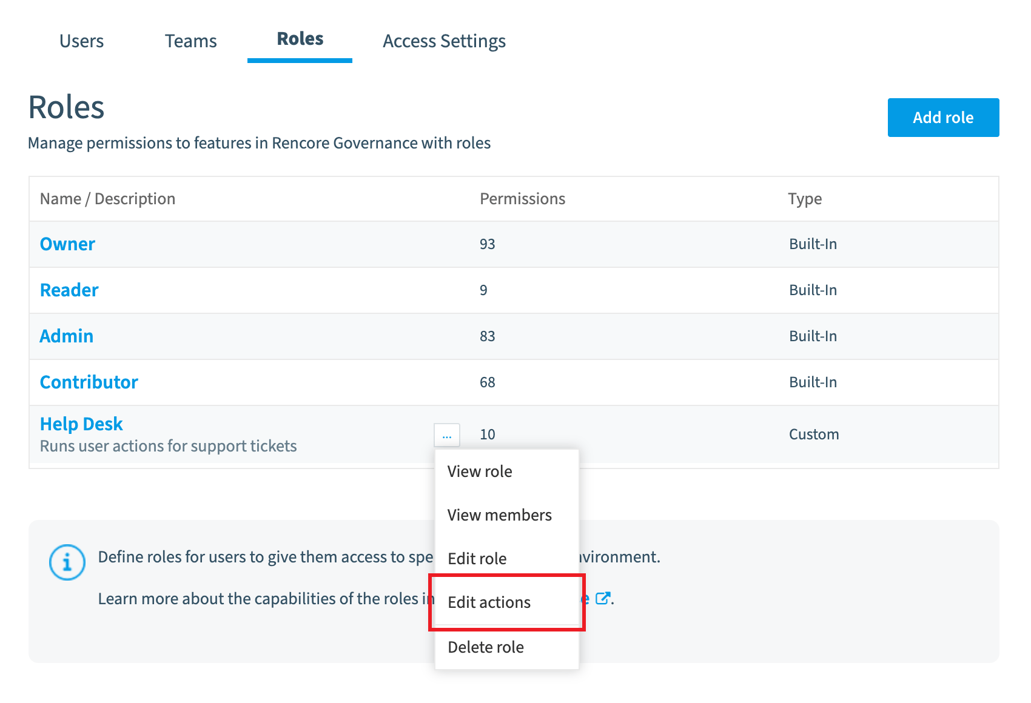This screenshot has width=1031, height=703.
Task: Click the 'Manage permissions to features' subtitle
Action: point(260,143)
